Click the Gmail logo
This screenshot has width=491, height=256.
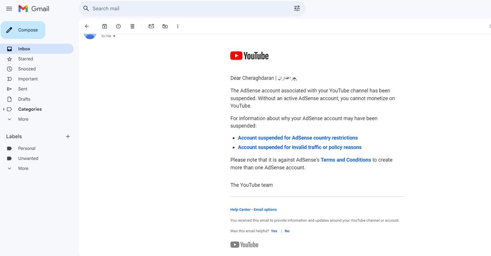(x=34, y=9)
